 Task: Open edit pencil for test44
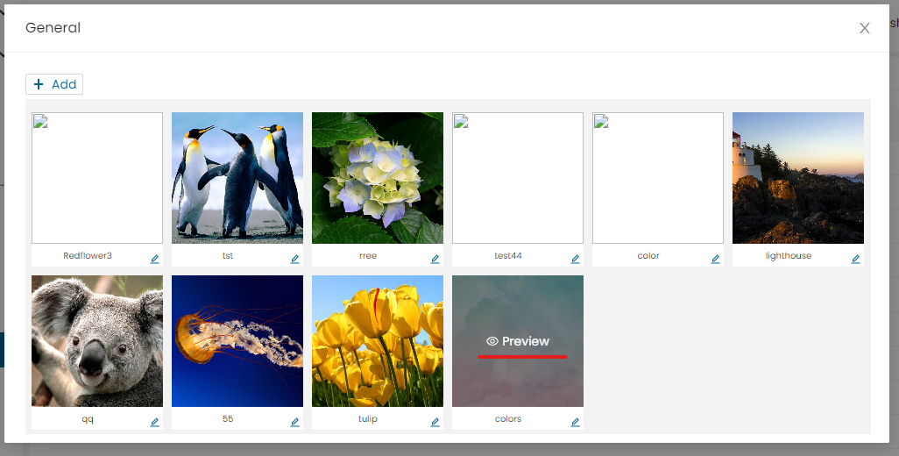[575, 260]
